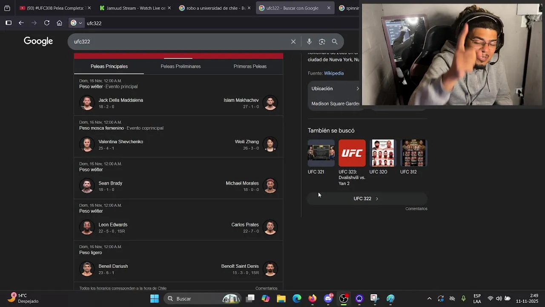Open the browser home page

[60, 23]
